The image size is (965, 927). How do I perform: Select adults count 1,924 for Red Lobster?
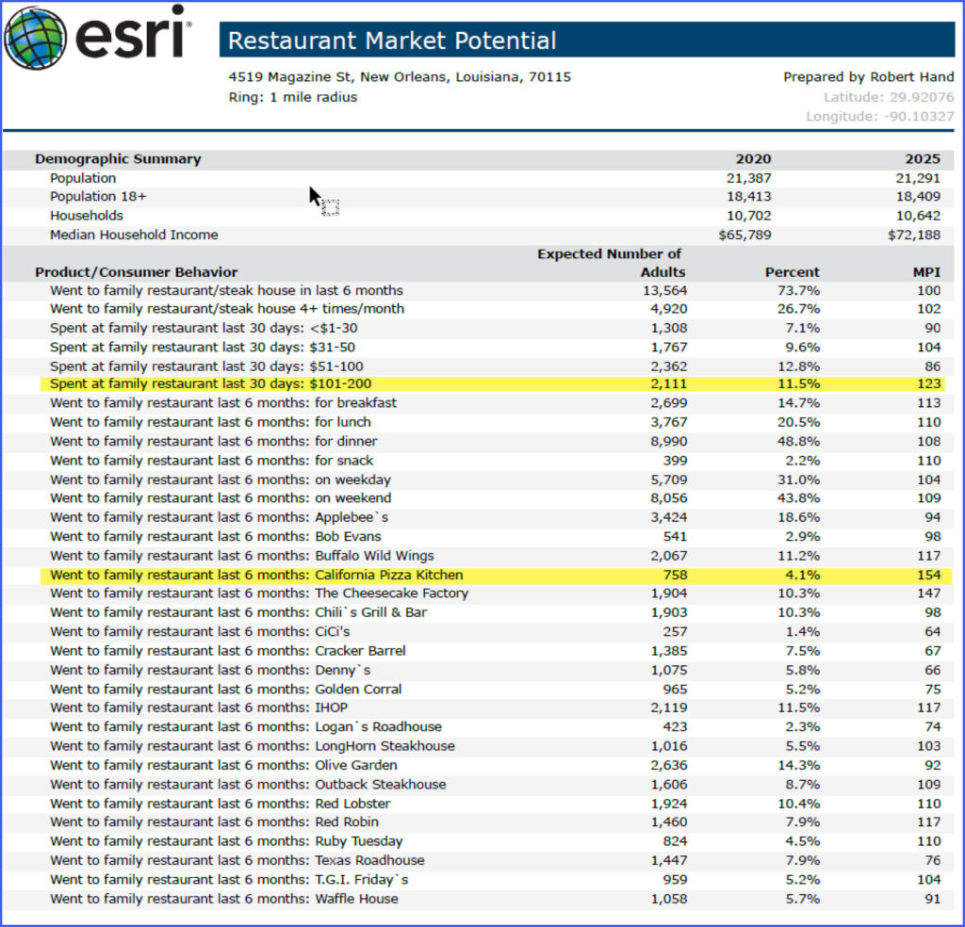point(668,804)
